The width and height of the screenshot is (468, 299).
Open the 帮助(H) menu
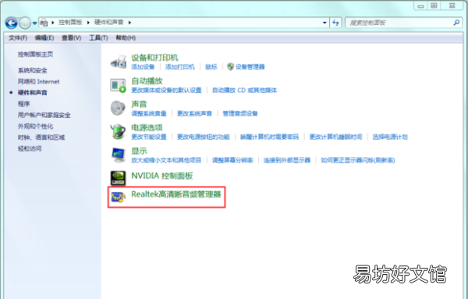[x=126, y=38]
